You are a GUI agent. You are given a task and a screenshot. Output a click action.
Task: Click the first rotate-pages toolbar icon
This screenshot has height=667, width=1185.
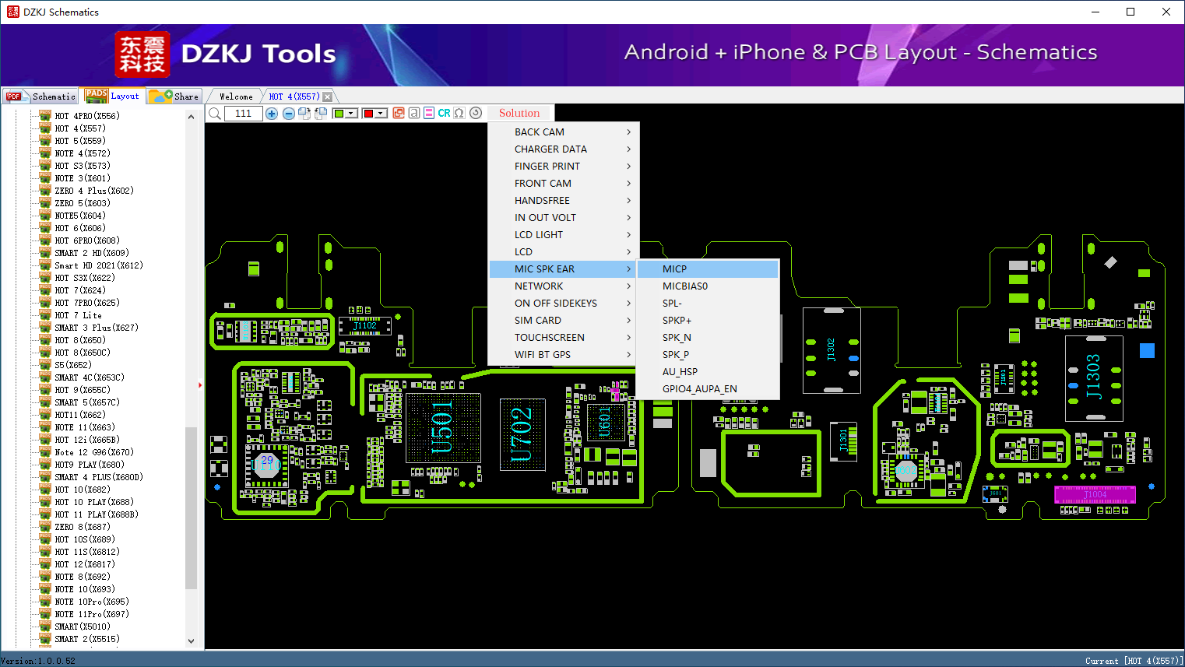tap(304, 114)
